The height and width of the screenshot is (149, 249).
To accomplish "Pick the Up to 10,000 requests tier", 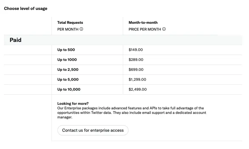I will coord(69,90).
